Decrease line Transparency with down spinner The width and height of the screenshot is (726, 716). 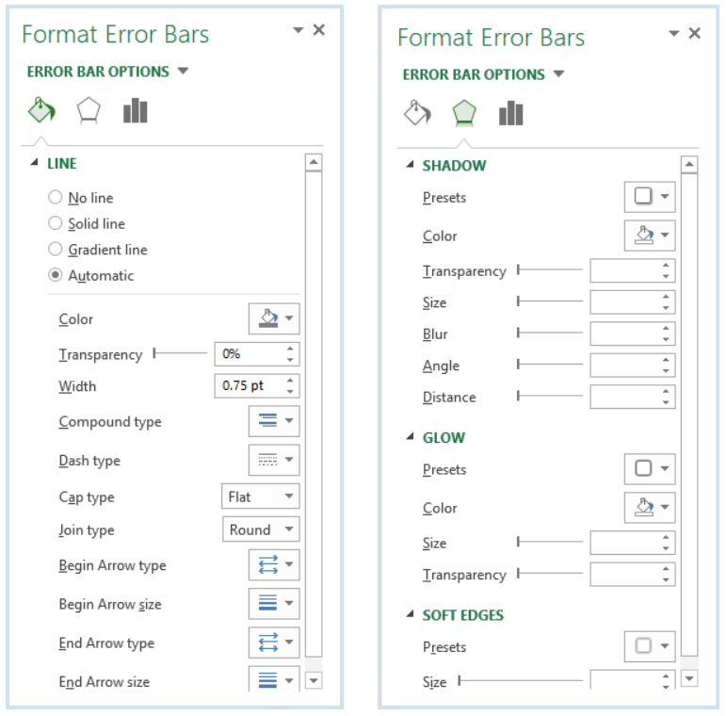[x=290, y=360]
